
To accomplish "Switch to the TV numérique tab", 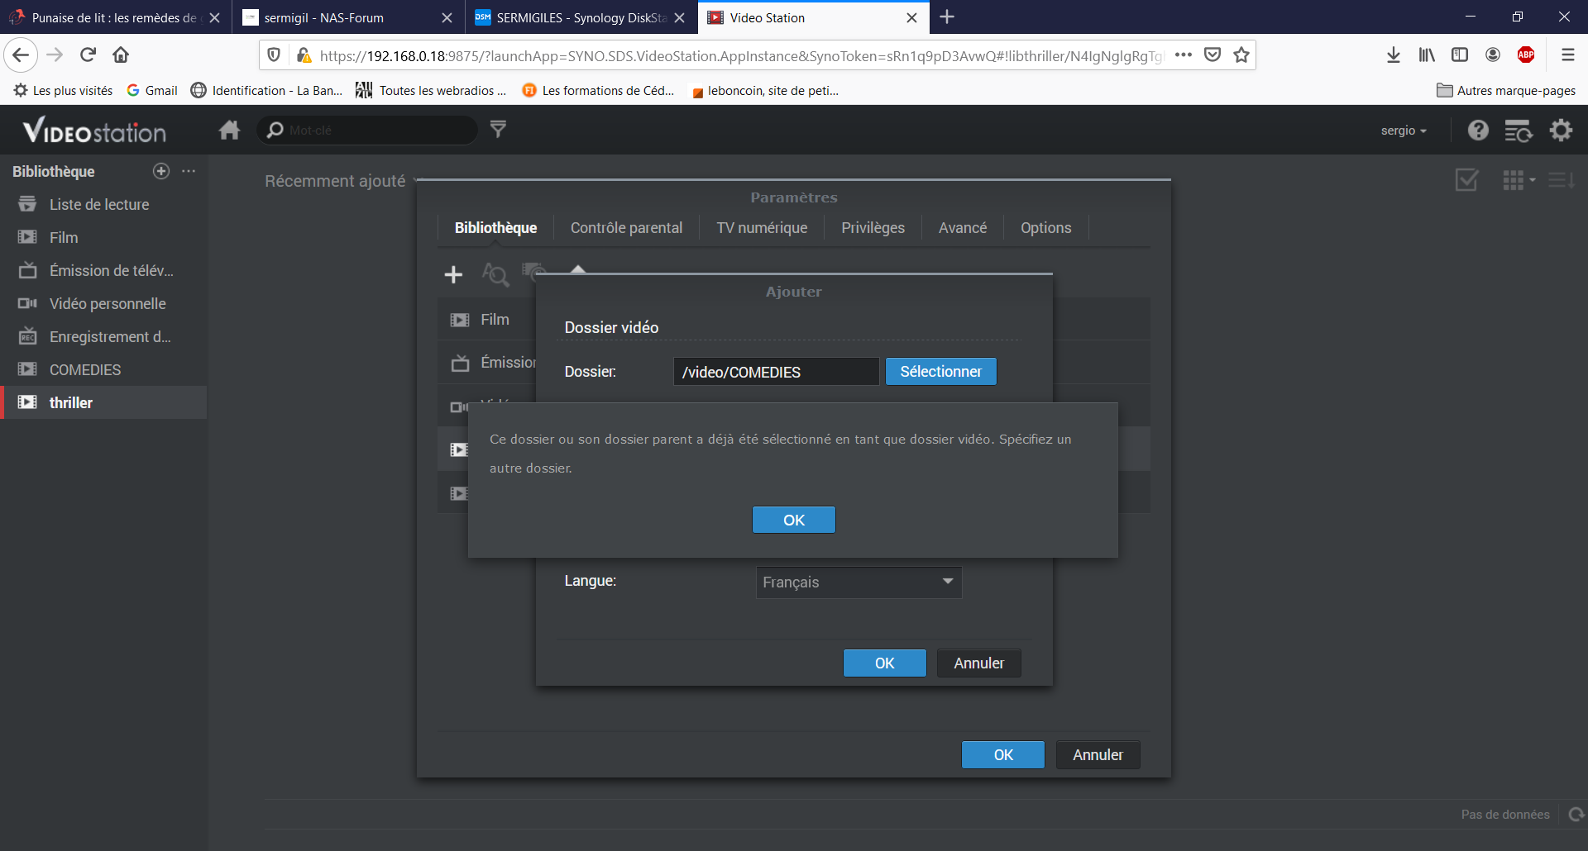I will [762, 228].
